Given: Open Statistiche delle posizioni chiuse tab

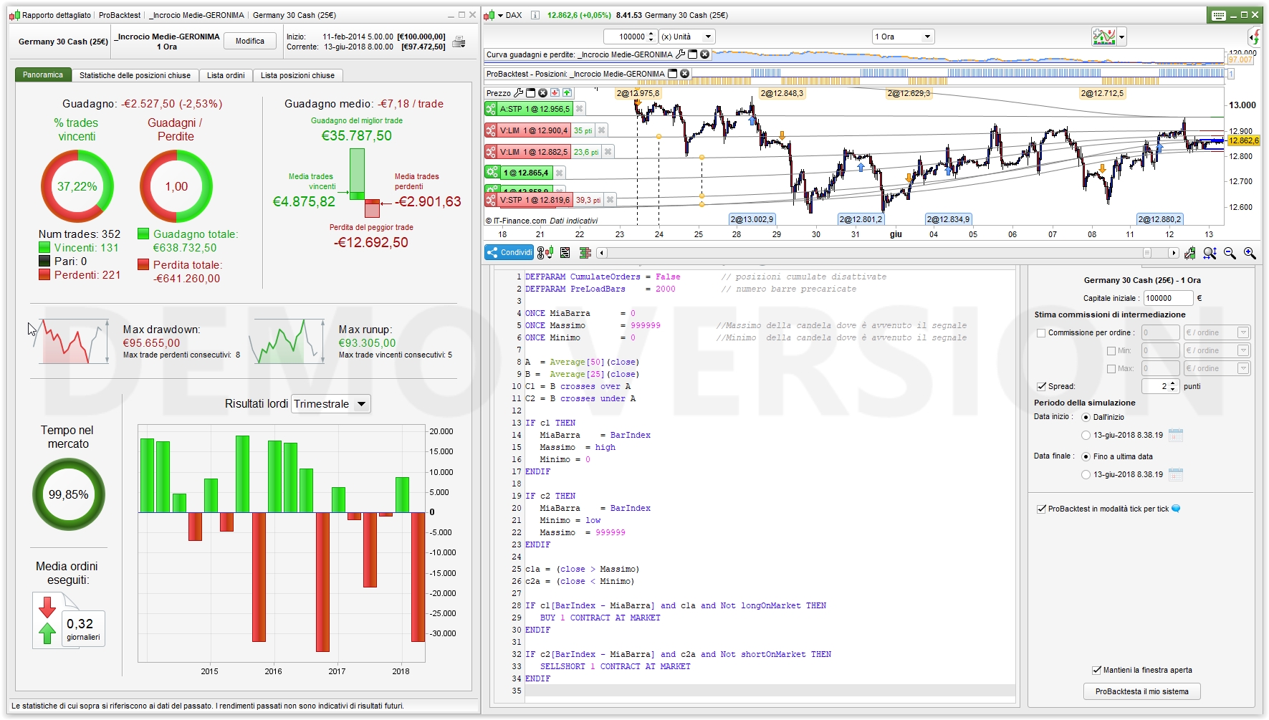Looking at the screenshot, I should (x=135, y=75).
